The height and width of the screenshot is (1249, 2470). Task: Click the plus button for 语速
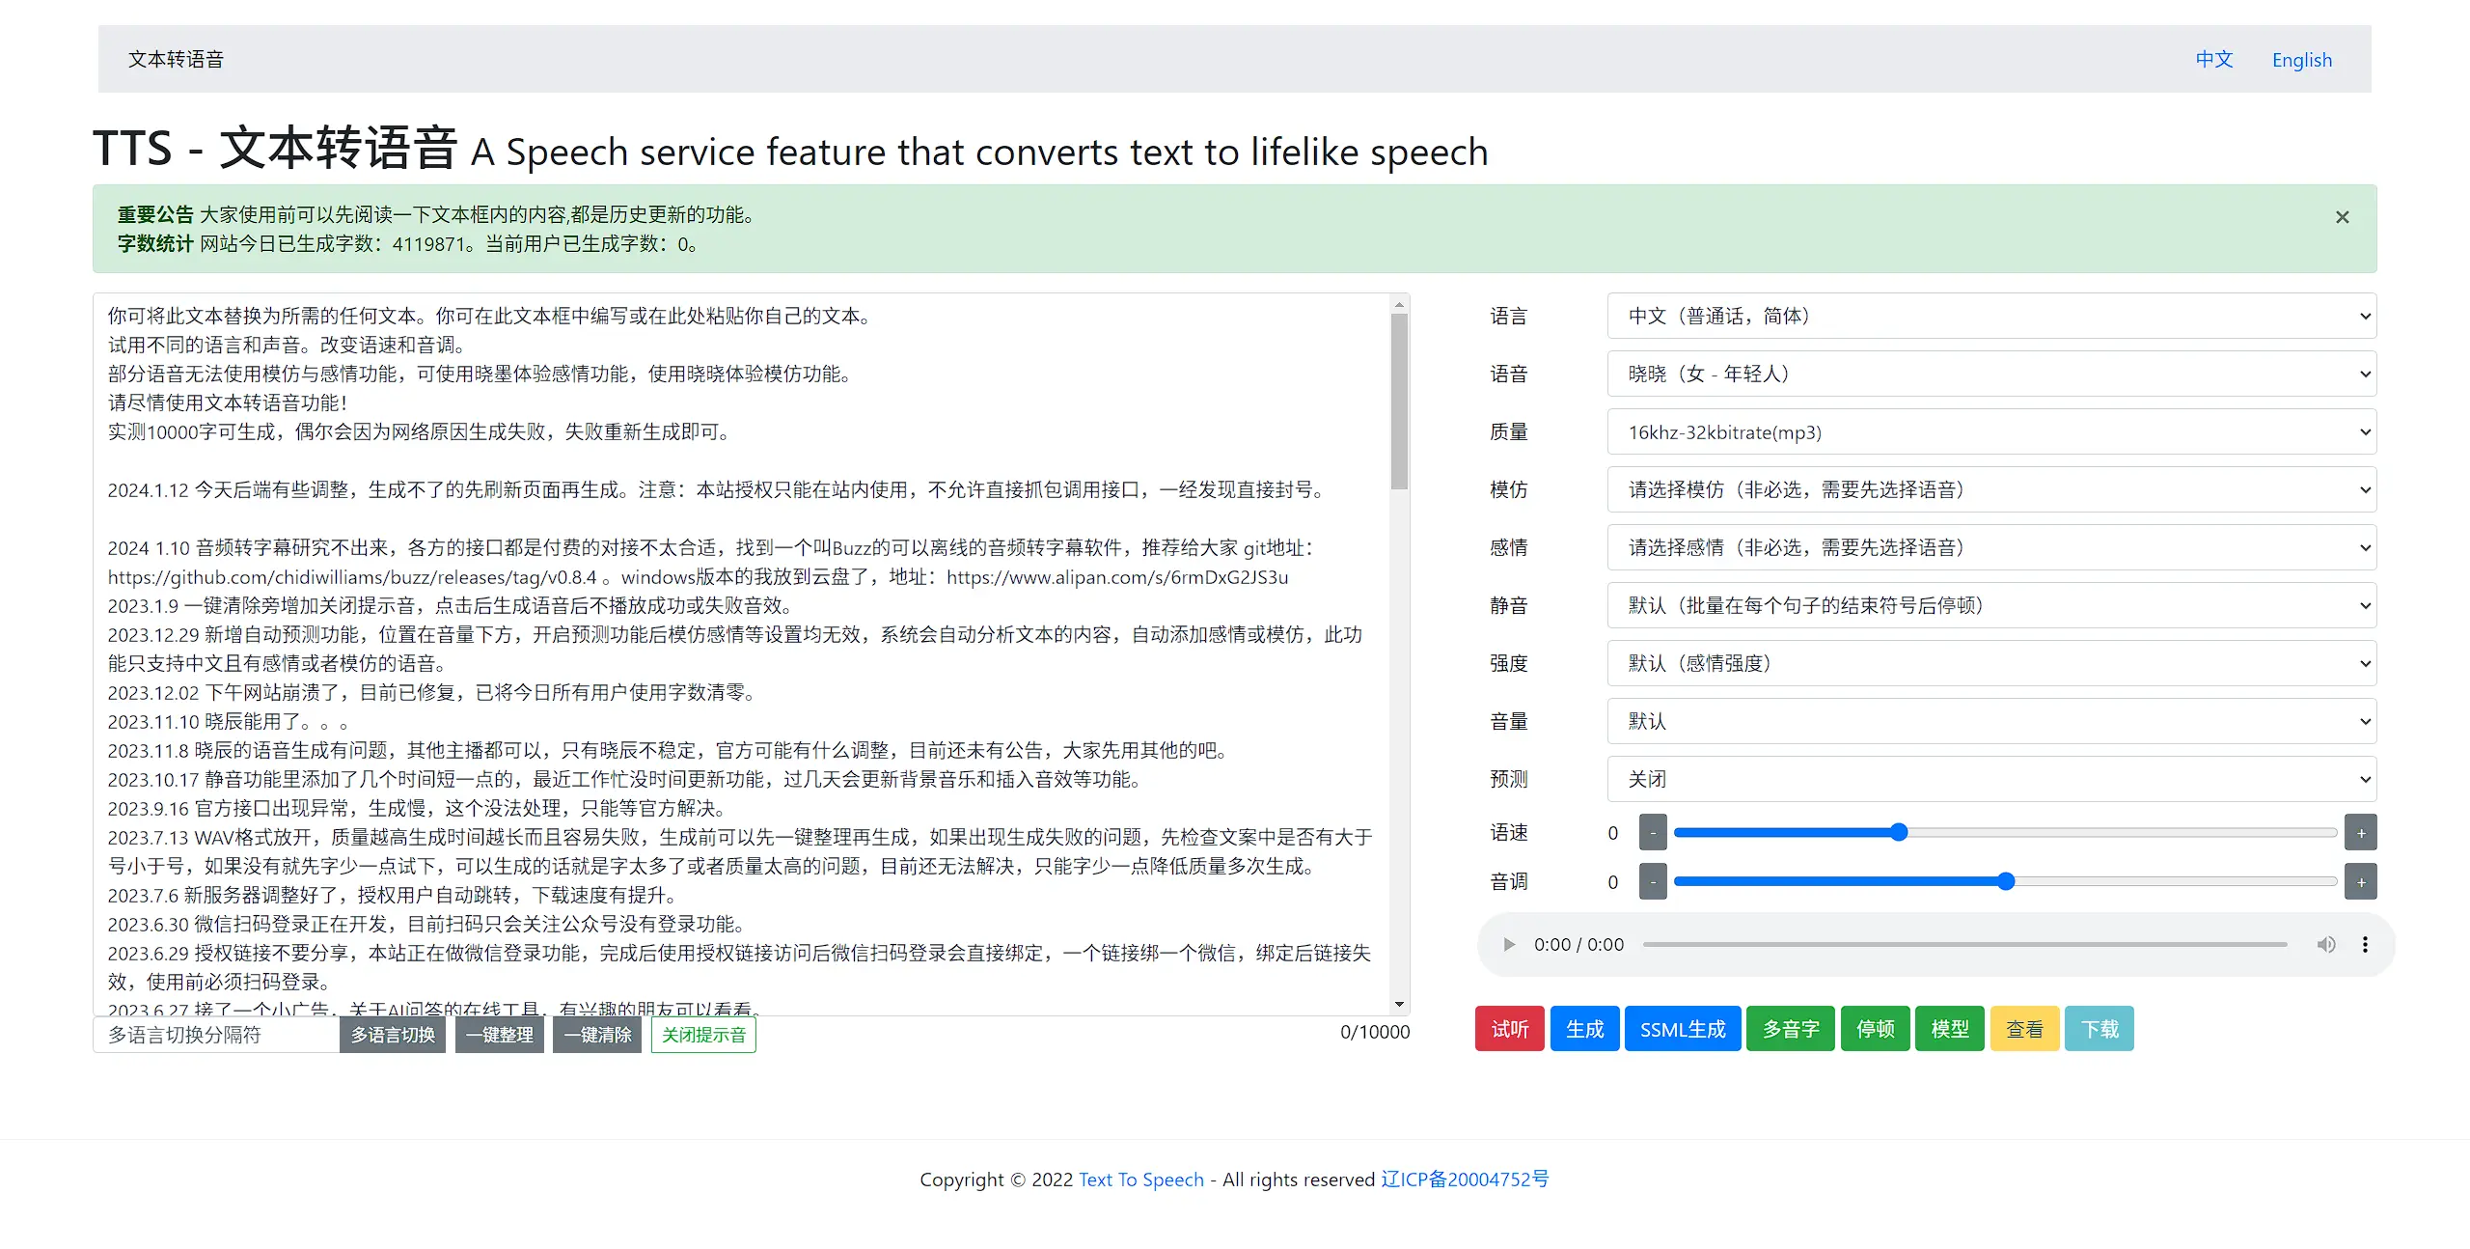2361,832
